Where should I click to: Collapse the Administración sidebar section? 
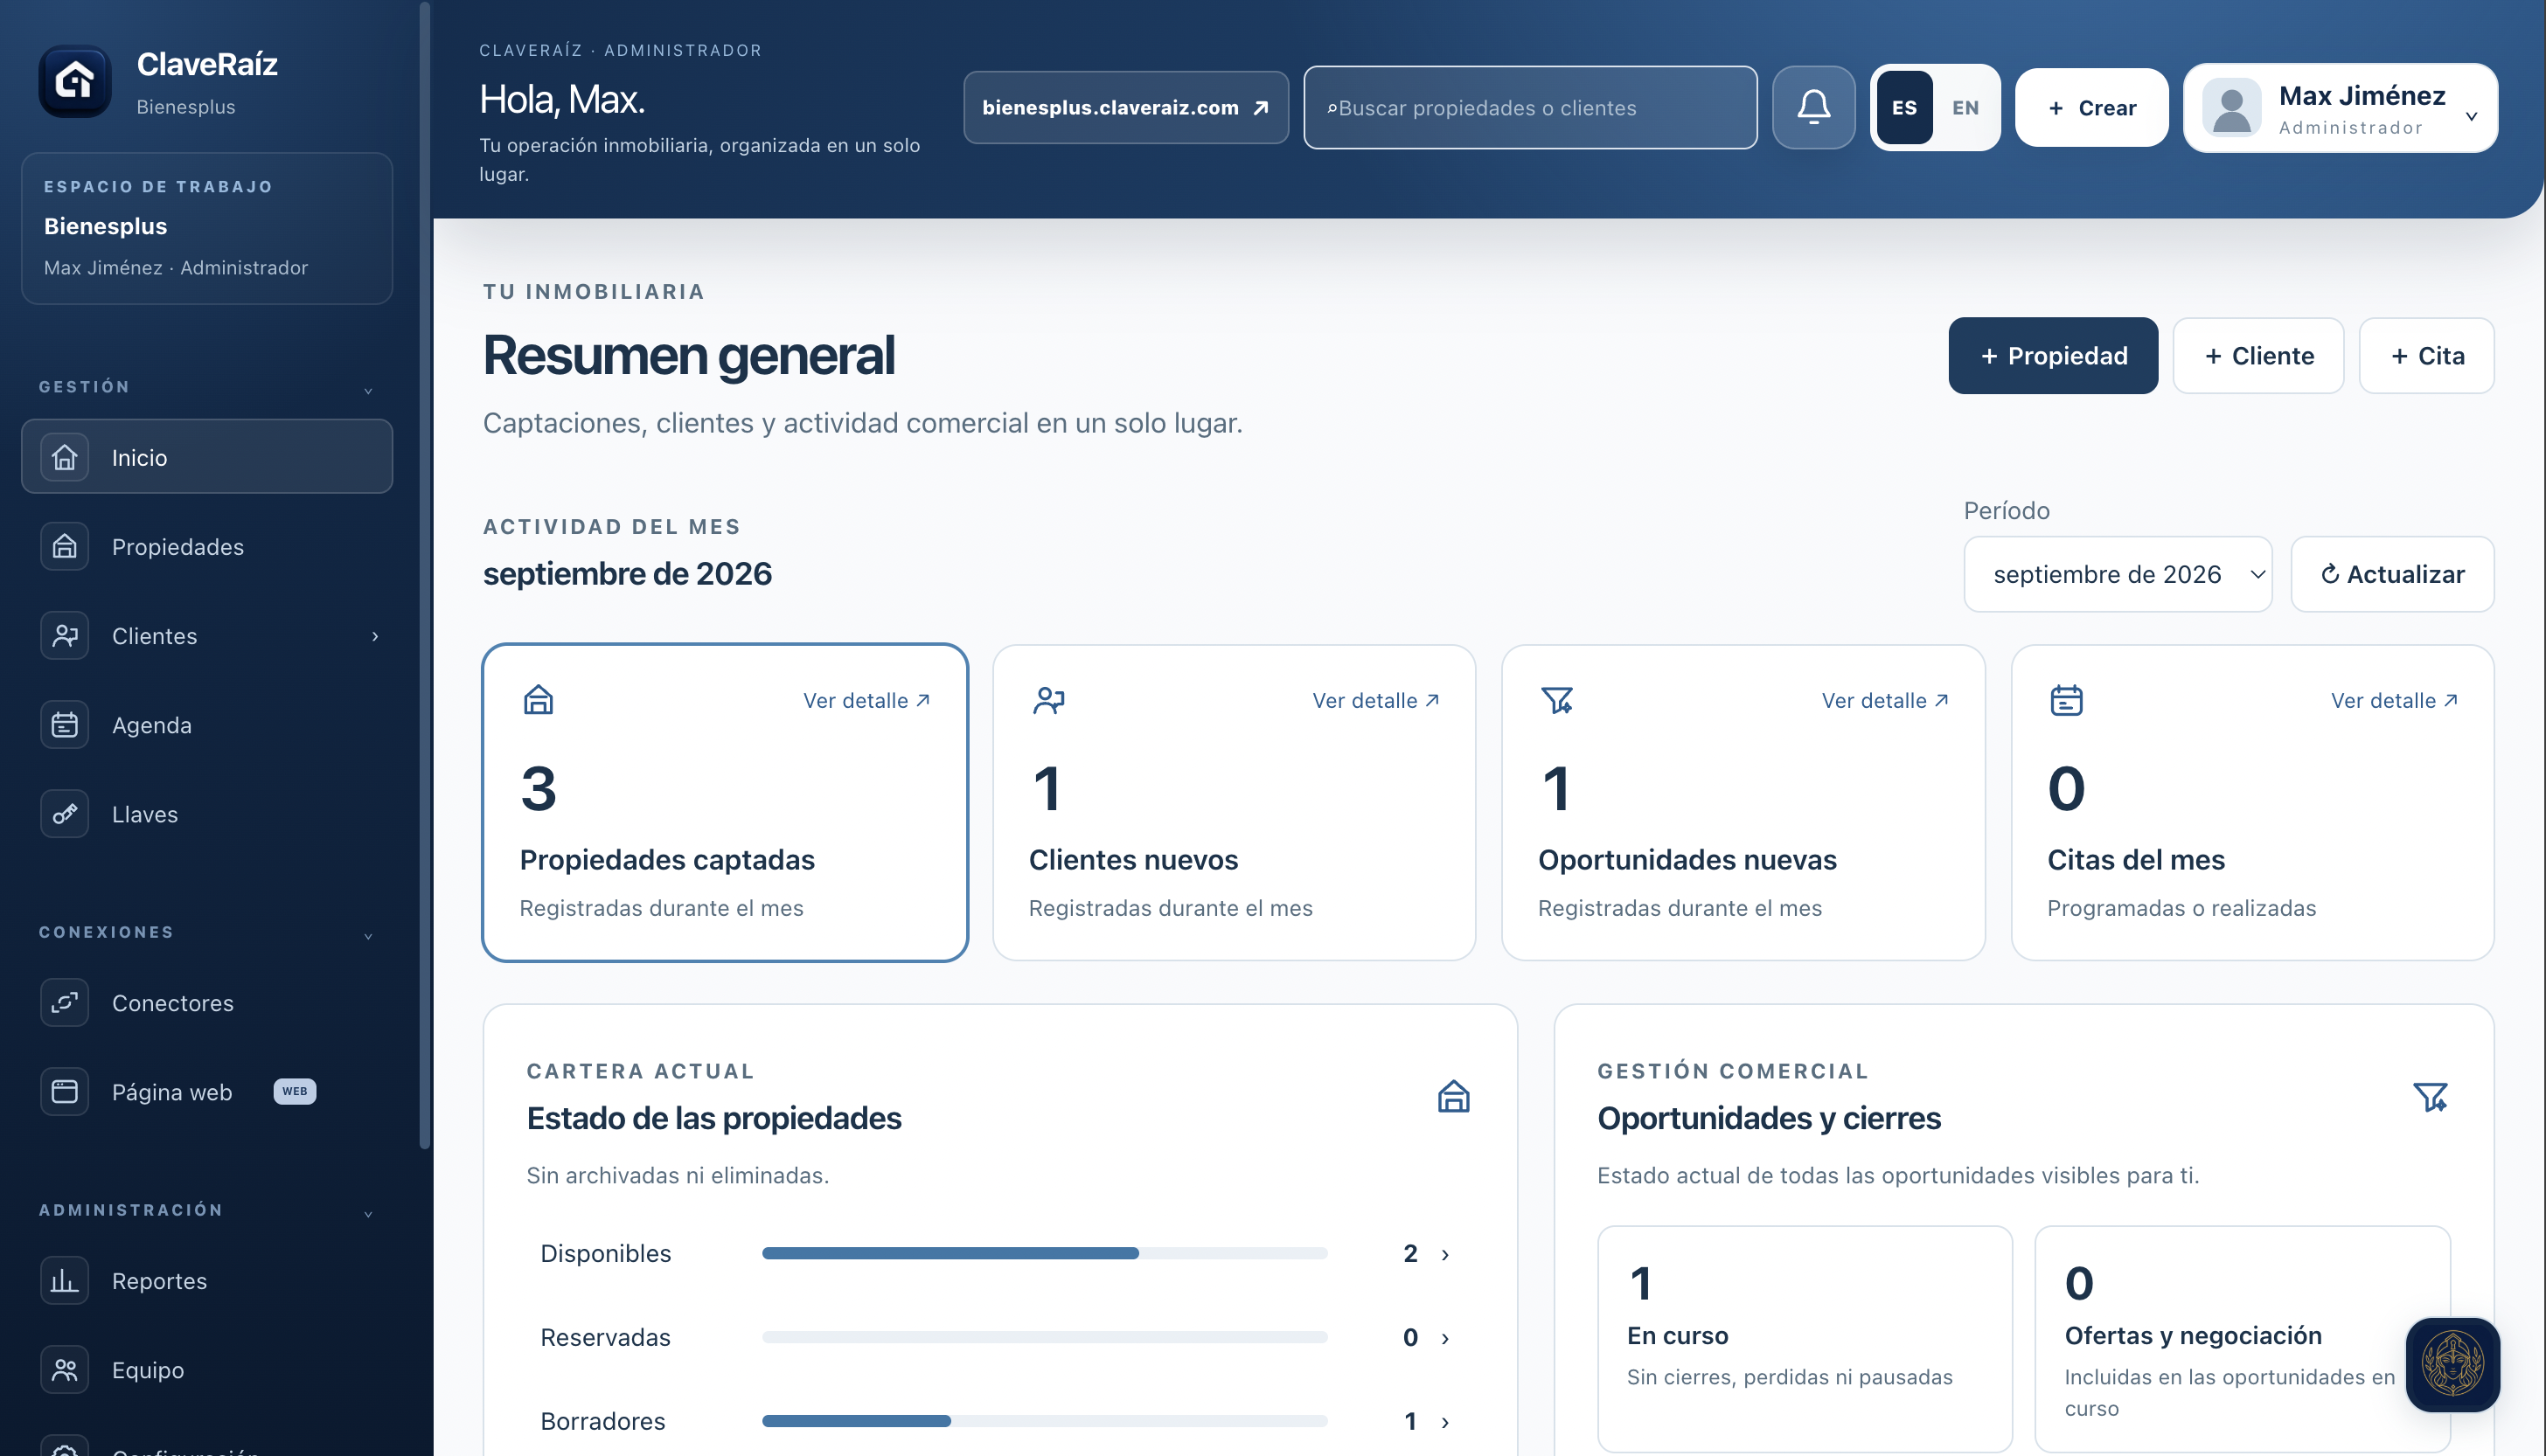click(368, 1214)
